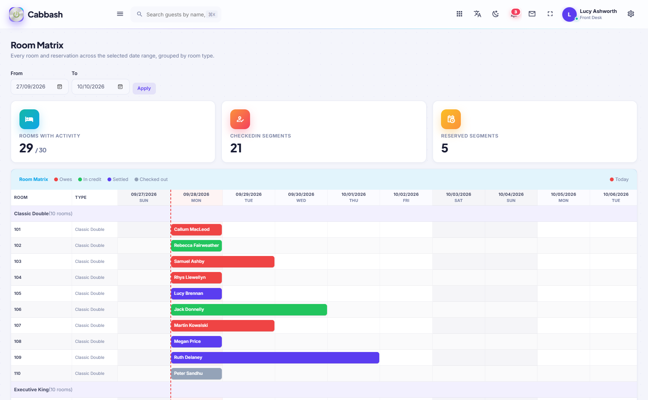This screenshot has width=648, height=400.
Task: Click the red Owes legend dot
Action: pyautogui.click(x=56, y=179)
